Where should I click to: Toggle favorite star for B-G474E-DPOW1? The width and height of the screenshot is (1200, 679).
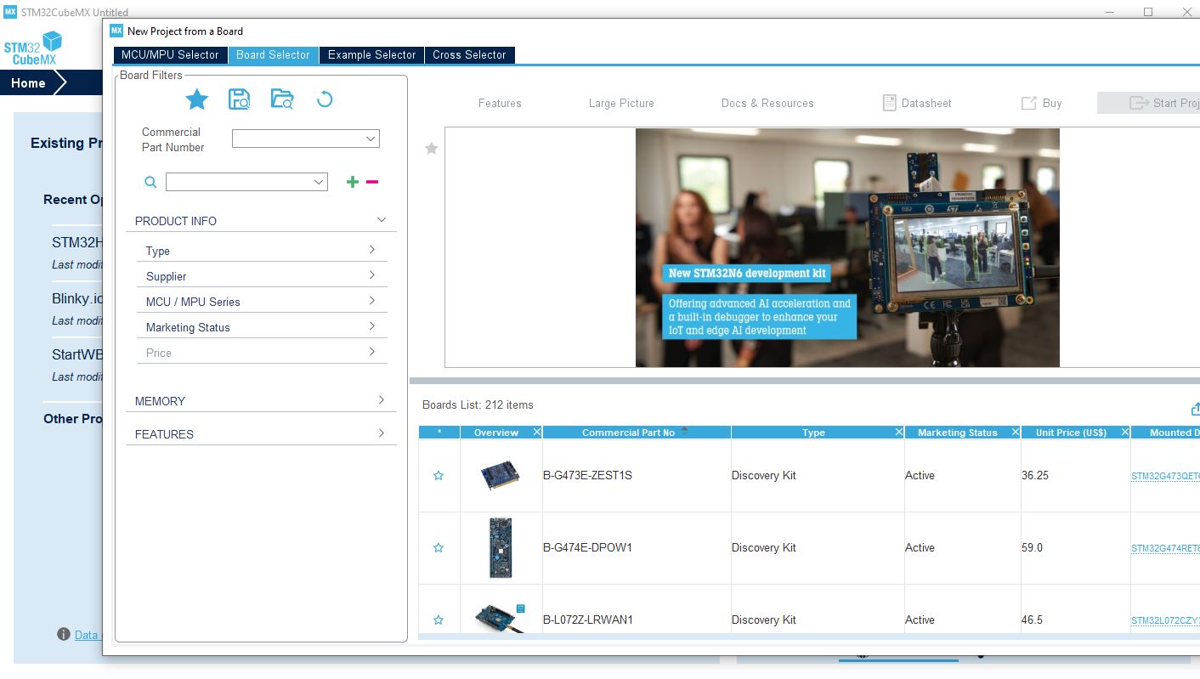[x=439, y=548]
